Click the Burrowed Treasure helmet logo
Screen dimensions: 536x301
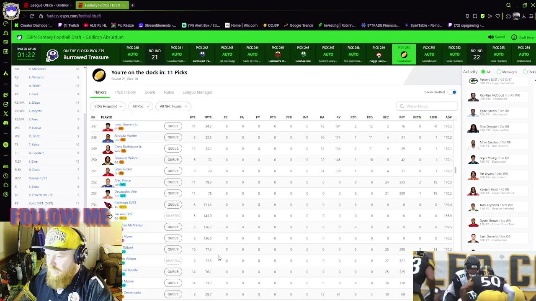point(52,55)
